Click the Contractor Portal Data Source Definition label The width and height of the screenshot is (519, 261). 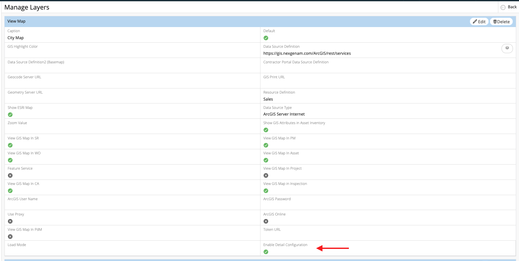pos(296,62)
